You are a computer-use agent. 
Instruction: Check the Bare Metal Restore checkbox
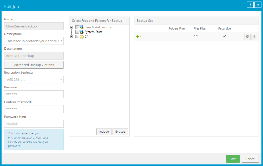pos(77,27)
